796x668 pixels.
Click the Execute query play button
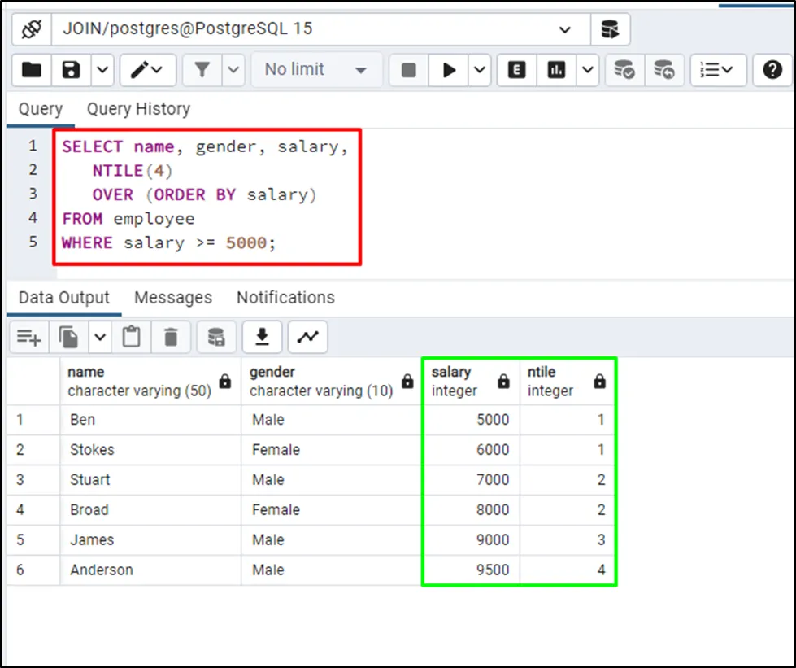(x=449, y=70)
